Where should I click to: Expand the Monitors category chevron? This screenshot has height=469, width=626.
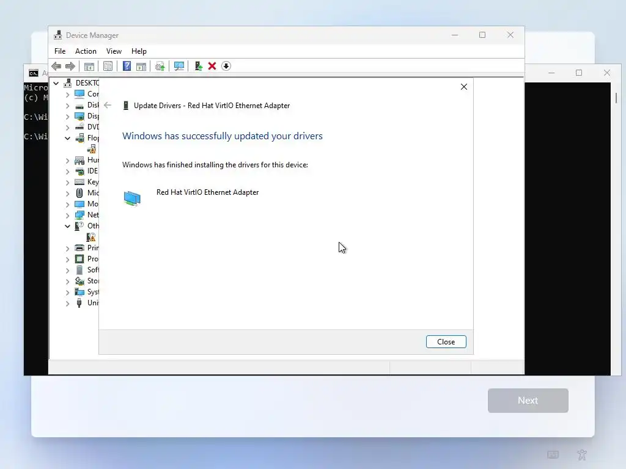click(67, 205)
